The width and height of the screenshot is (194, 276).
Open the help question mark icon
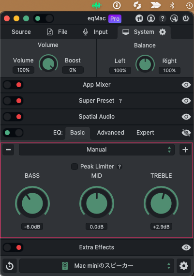coord(163,18)
